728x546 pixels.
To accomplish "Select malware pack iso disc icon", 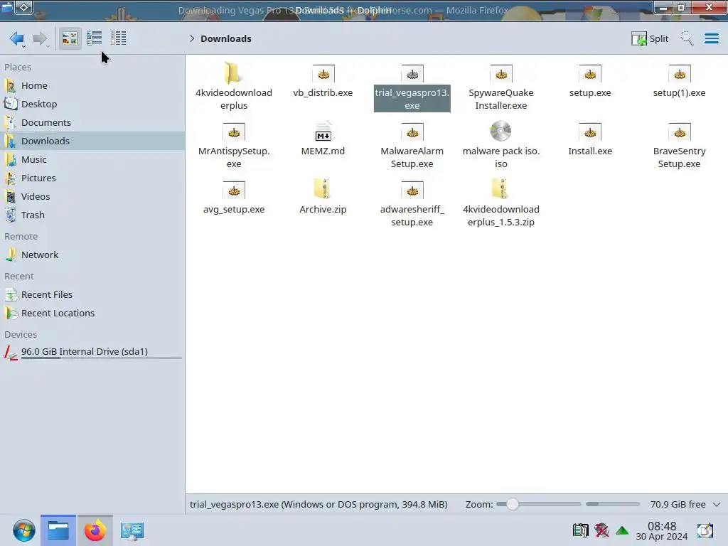I will pyautogui.click(x=501, y=132).
